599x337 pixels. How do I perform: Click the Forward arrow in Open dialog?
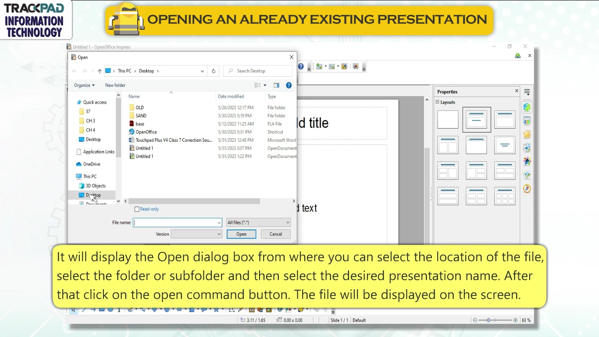(85, 71)
